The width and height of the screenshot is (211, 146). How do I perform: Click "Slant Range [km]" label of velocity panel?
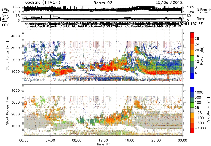(x=7, y=110)
